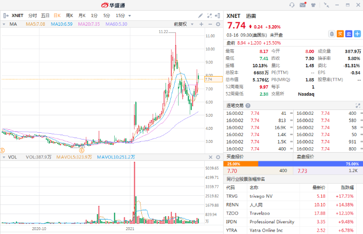Click the 7.74 current price axis tag
This screenshot has height=234, width=363.
pyautogui.click(x=213, y=79)
